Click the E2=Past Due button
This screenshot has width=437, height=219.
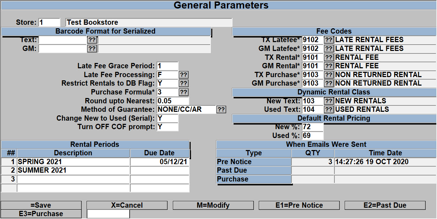coord(385,205)
